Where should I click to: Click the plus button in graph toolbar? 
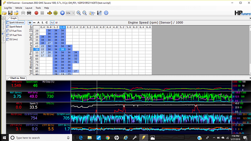click(x=30, y=23)
